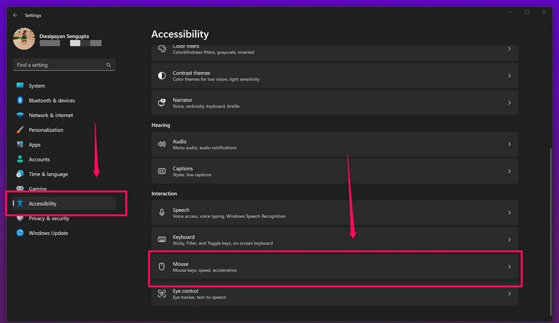559x323 pixels.
Task: Click the Speech microphone icon
Action: pos(161,213)
